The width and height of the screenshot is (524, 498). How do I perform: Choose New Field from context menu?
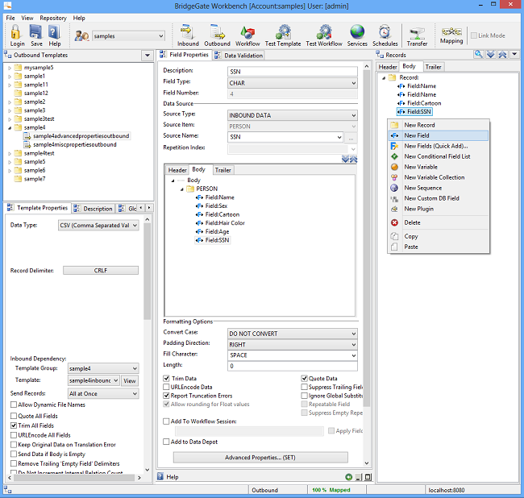(x=439, y=135)
